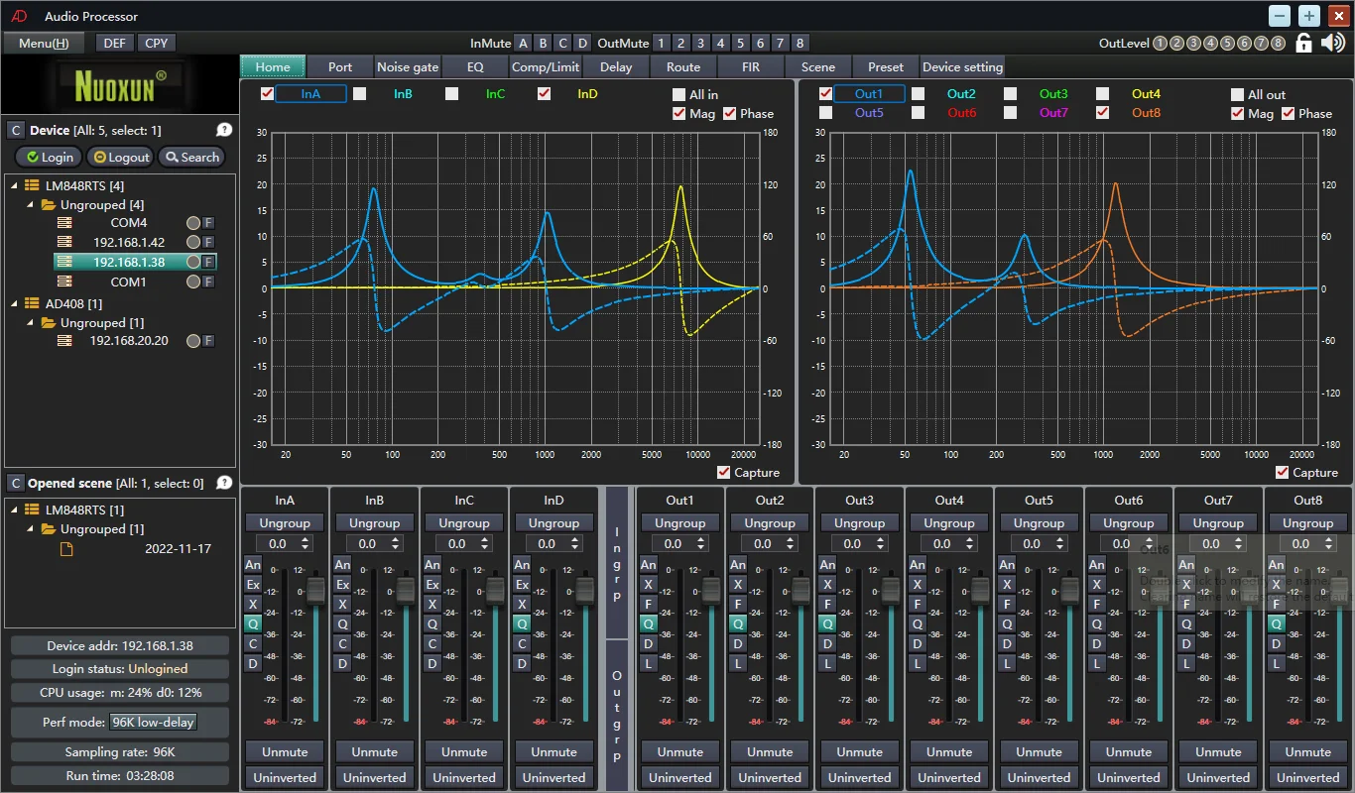Click the F icon next to 192.168.1.42
This screenshot has width=1355, height=793.
(x=208, y=243)
